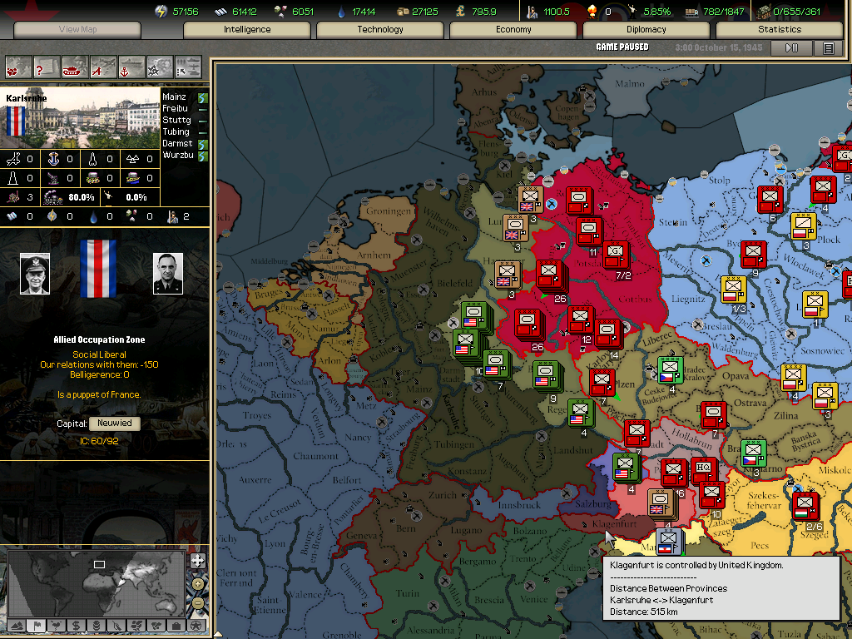Switch to the Statistics tab
852x639 pixels.
pyautogui.click(x=779, y=30)
